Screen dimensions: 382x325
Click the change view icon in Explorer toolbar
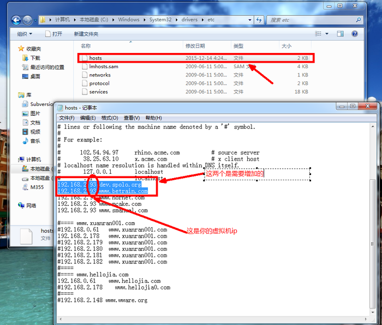[318, 34]
